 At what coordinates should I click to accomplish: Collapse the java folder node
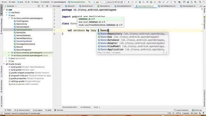tap(6, 15)
